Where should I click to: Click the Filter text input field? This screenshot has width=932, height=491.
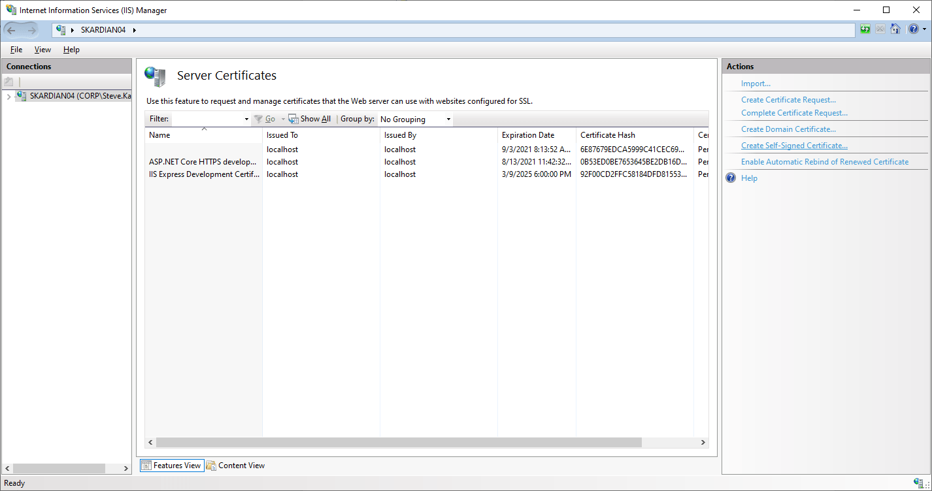pyautogui.click(x=207, y=119)
